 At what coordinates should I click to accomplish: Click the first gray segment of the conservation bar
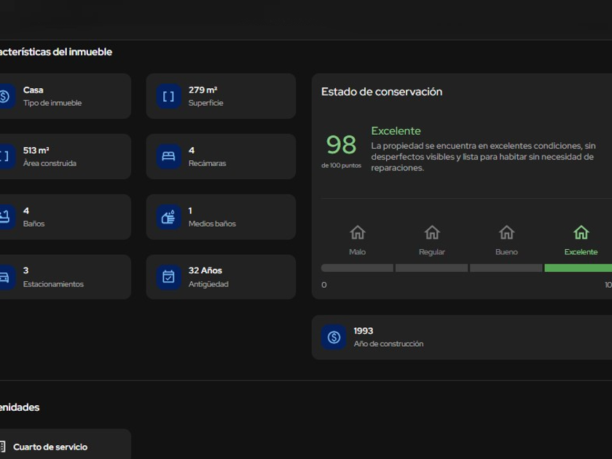click(357, 268)
